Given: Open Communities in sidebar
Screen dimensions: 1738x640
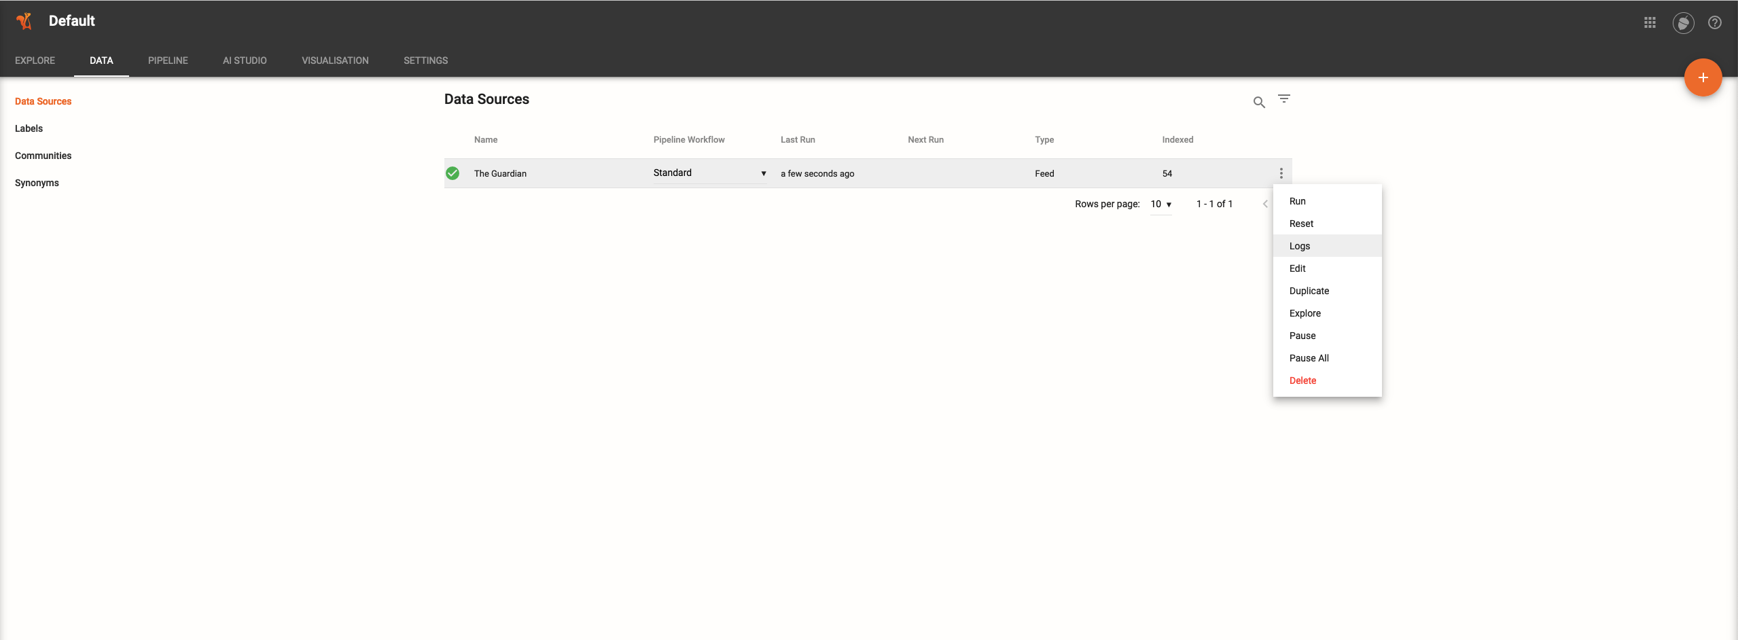Looking at the screenshot, I should [x=43, y=156].
